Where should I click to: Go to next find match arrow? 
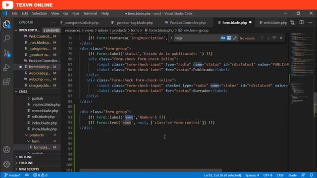point(268,38)
